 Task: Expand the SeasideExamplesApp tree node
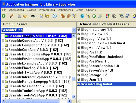pos(3,64)
